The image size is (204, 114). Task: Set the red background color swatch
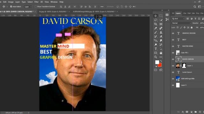(x=160, y=65)
